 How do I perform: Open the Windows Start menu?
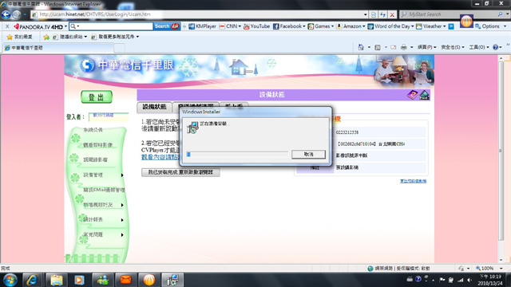[10, 280]
